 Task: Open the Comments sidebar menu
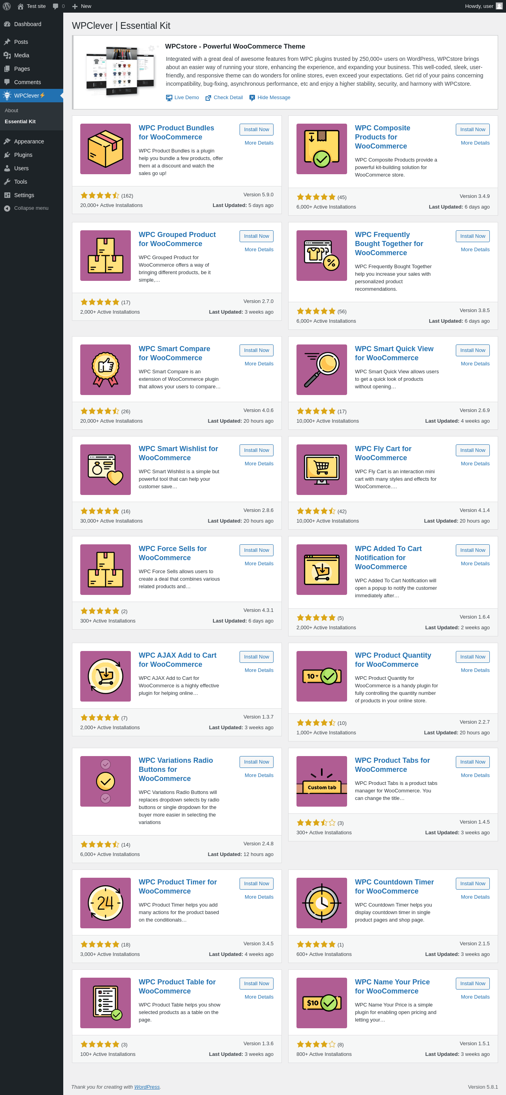32,82
